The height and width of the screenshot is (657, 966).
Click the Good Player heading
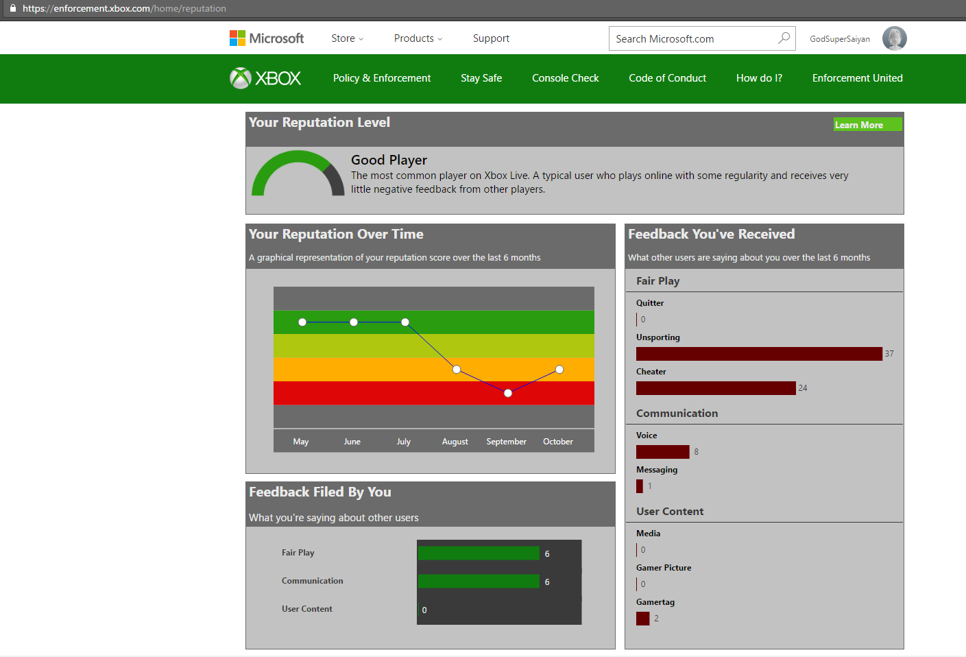pyautogui.click(x=389, y=160)
